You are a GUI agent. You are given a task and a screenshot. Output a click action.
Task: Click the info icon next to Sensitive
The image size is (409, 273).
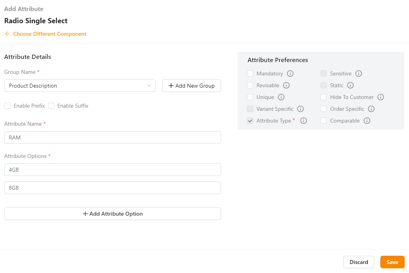coord(359,73)
